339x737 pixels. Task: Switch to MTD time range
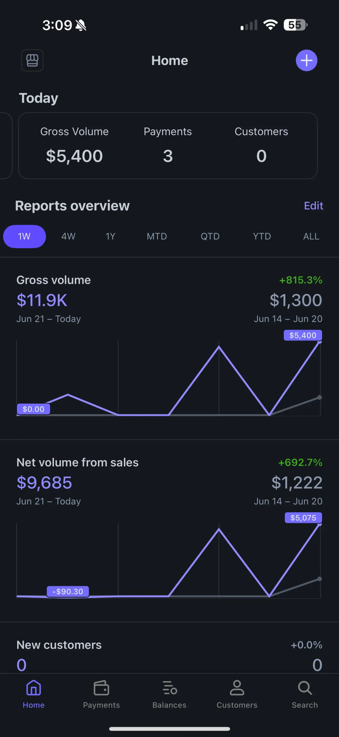point(157,236)
